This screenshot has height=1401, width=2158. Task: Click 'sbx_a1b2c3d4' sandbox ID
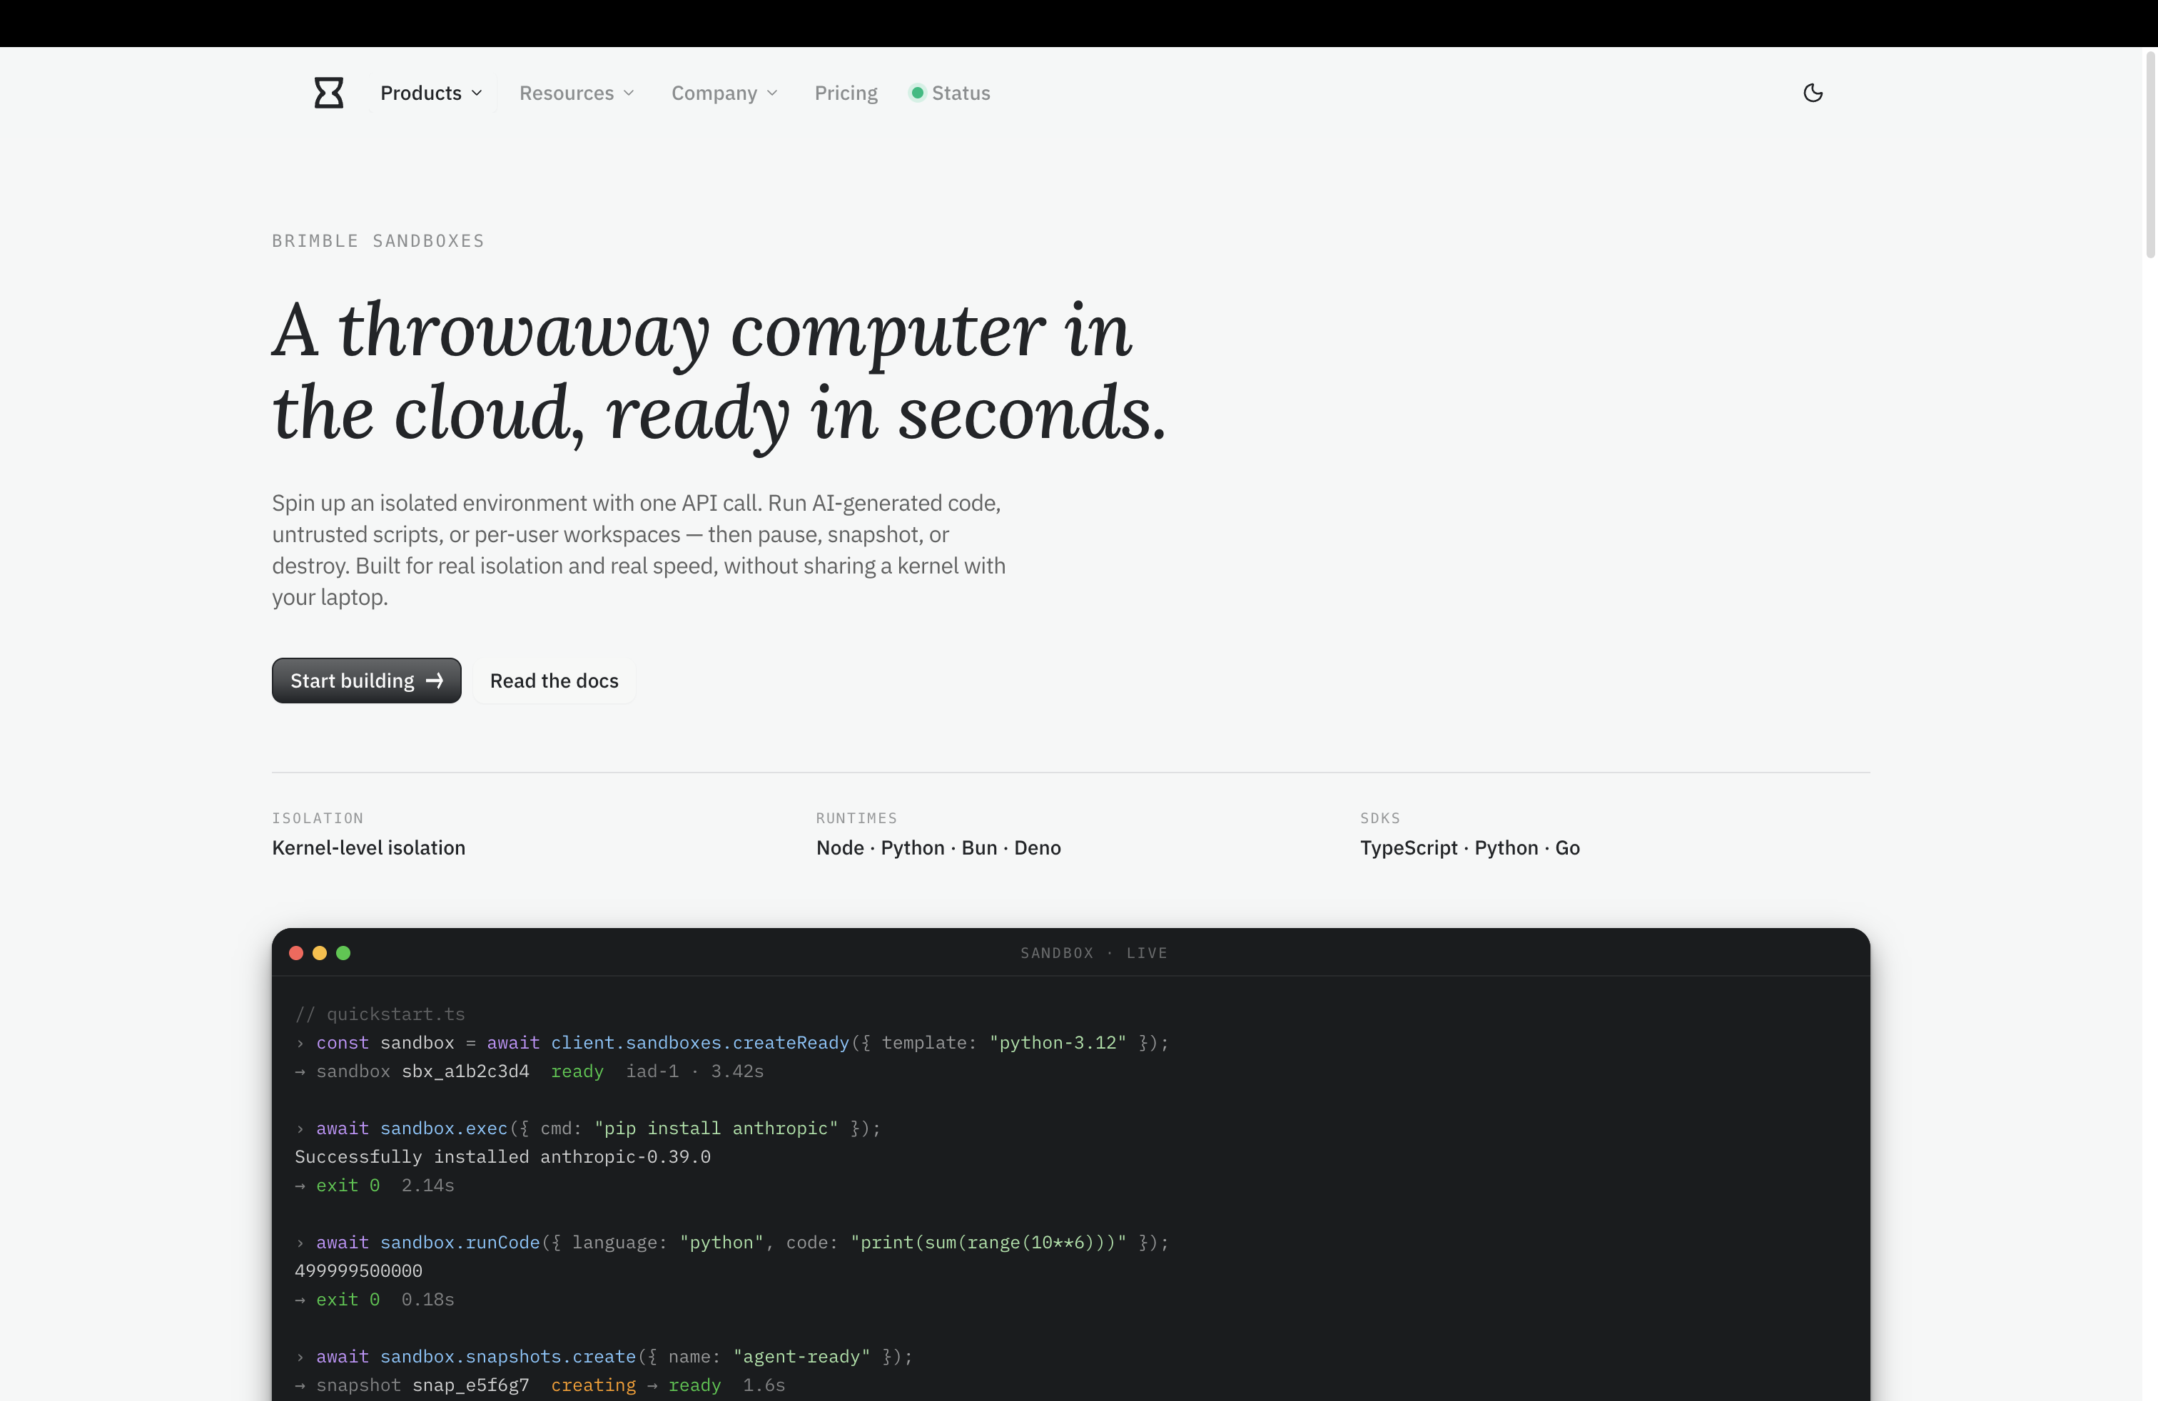point(465,1071)
